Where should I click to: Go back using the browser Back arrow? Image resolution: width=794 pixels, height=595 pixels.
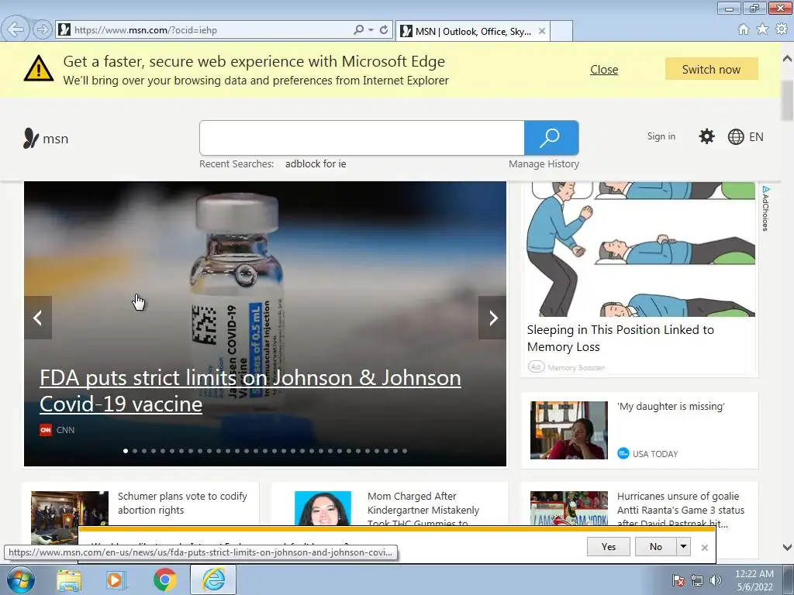tap(16, 30)
